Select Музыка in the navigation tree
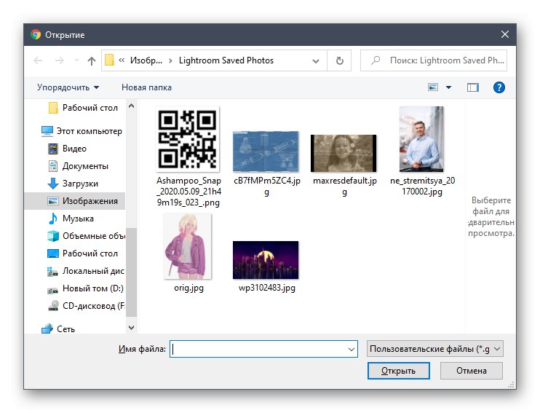The image size is (540, 413). (x=78, y=219)
